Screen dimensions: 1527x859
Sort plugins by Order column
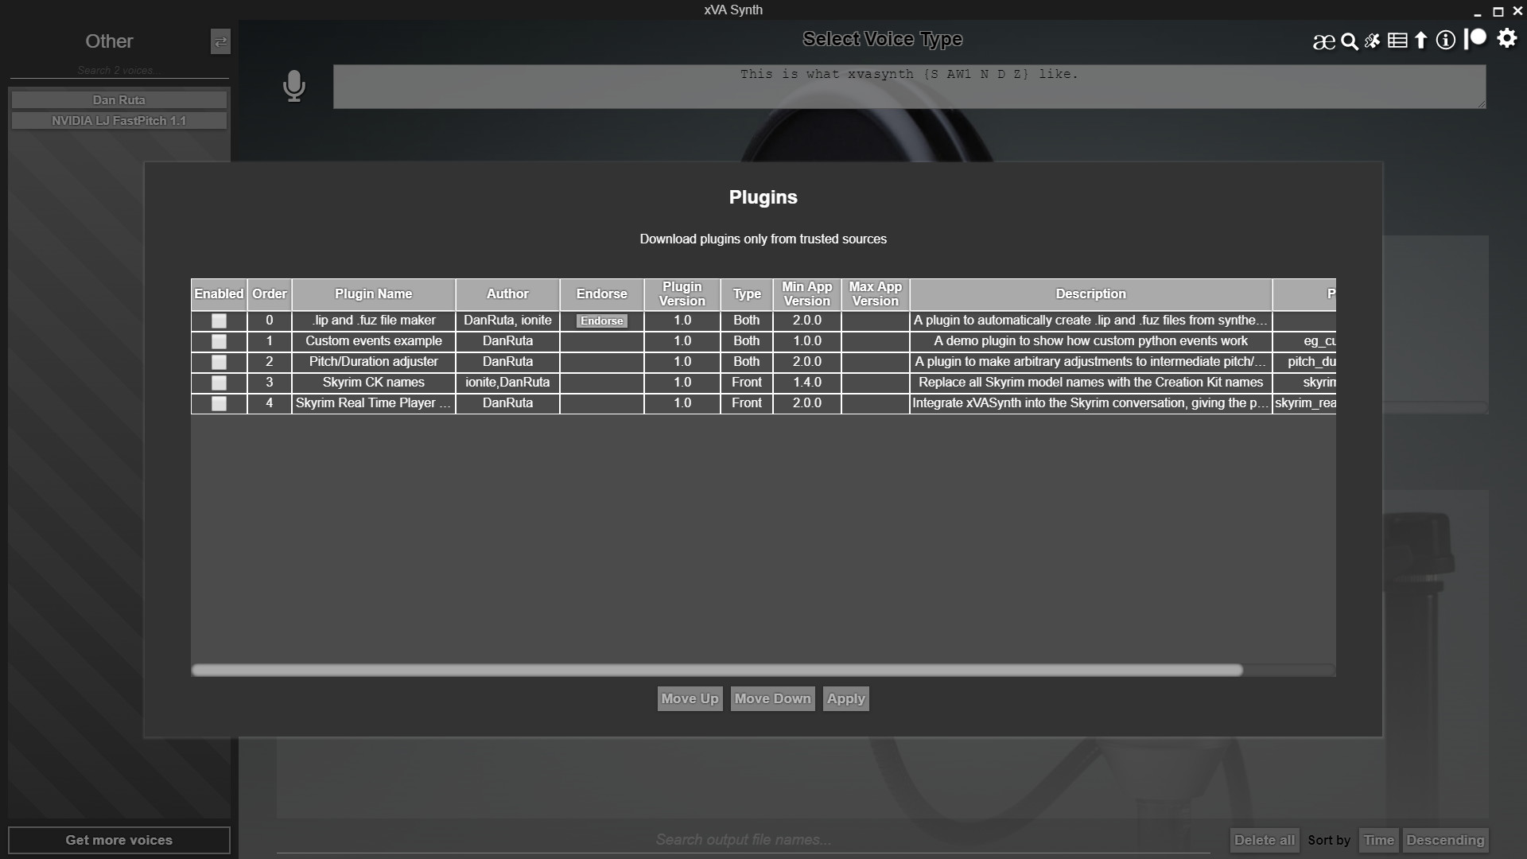point(269,293)
